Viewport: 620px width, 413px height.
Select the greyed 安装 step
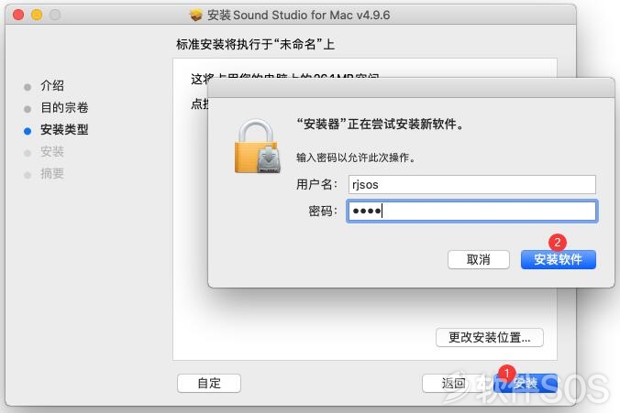(x=51, y=152)
